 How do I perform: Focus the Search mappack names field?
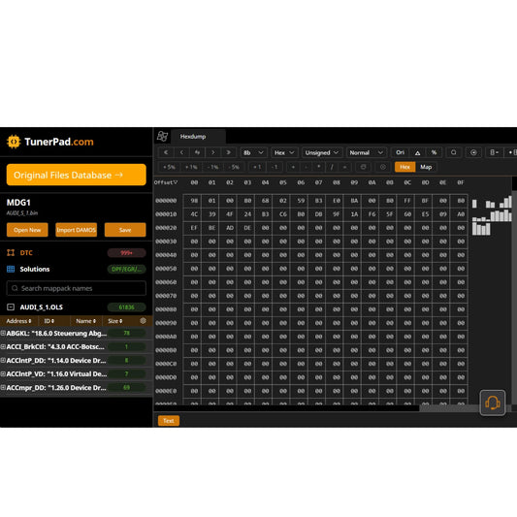click(x=77, y=288)
